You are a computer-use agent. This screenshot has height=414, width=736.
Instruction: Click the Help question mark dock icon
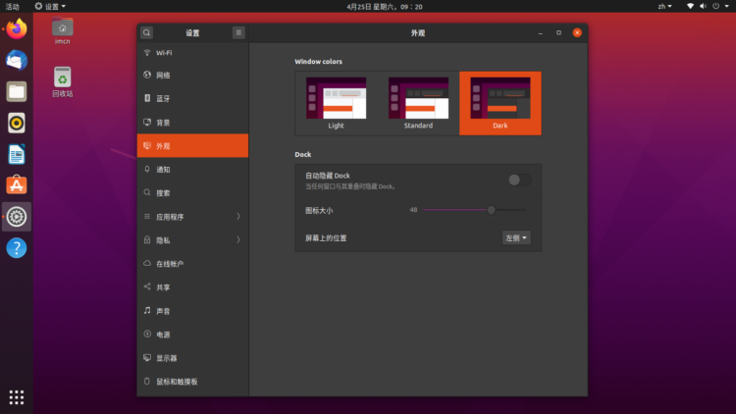pyautogui.click(x=17, y=247)
